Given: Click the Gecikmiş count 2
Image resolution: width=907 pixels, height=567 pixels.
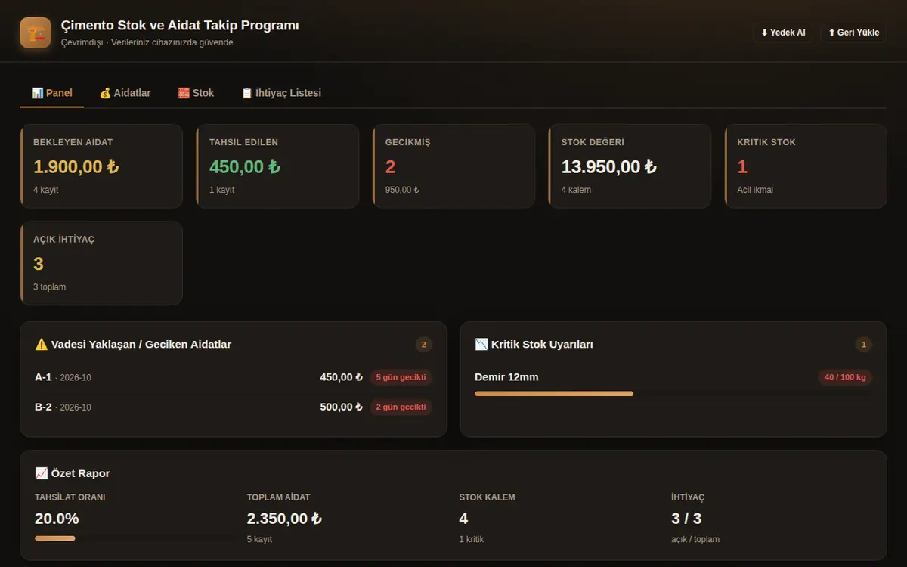Looking at the screenshot, I should (x=391, y=167).
